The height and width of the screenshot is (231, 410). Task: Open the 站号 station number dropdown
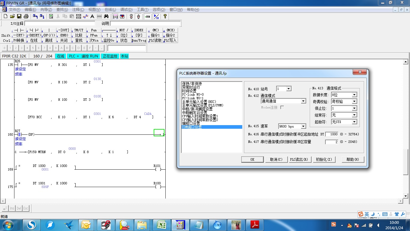coord(288,89)
